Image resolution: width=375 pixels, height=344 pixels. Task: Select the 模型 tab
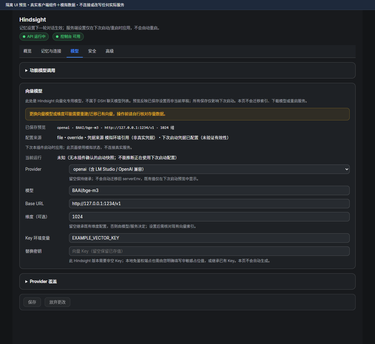click(75, 51)
